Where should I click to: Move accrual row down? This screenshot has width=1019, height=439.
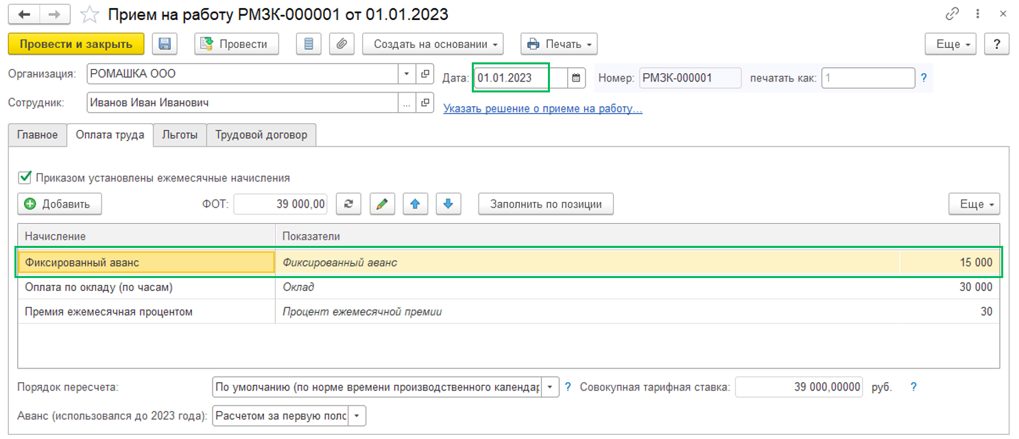click(x=448, y=203)
